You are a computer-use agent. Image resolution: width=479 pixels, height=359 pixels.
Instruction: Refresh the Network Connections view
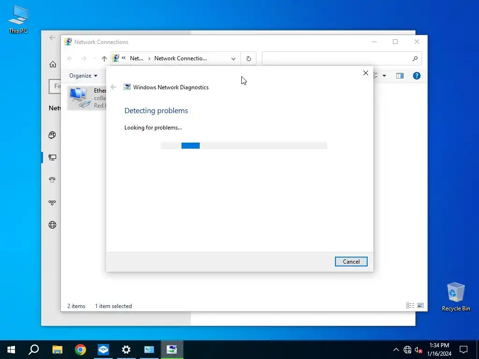pos(249,58)
